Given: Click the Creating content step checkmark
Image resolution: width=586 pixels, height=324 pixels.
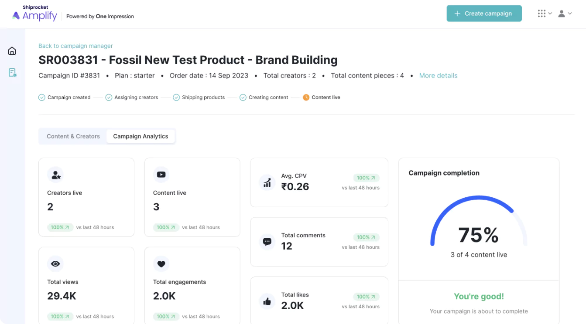Looking at the screenshot, I should click(x=243, y=98).
